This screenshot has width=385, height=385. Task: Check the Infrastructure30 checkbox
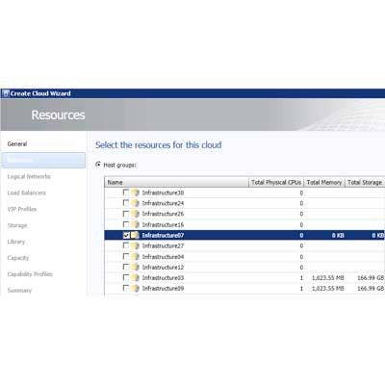(126, 192)
